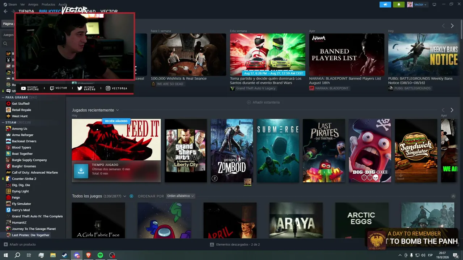Click Añadir un producto

[x=23, y=244]
